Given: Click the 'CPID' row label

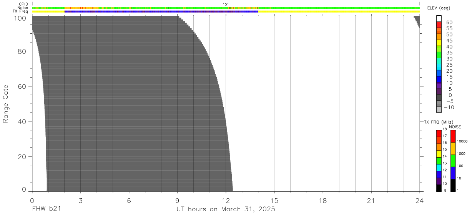Looking at the screenshot, I should pyautogui.click(x=23, y=4).
